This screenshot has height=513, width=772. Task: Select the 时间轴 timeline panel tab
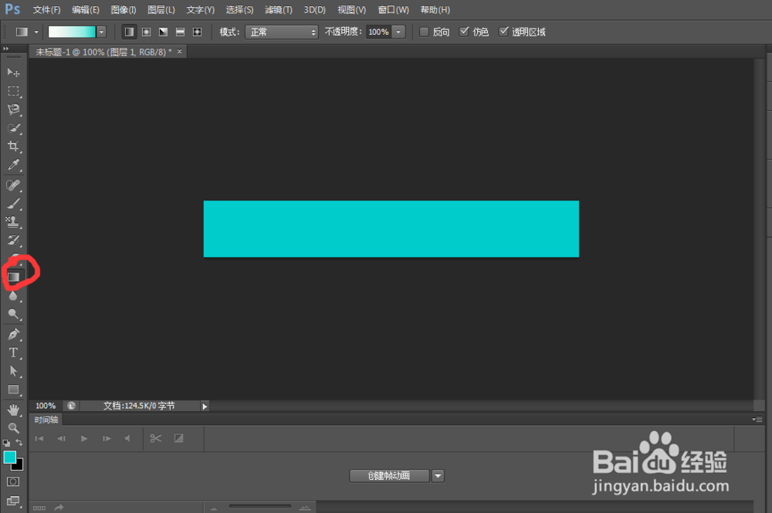46,420
